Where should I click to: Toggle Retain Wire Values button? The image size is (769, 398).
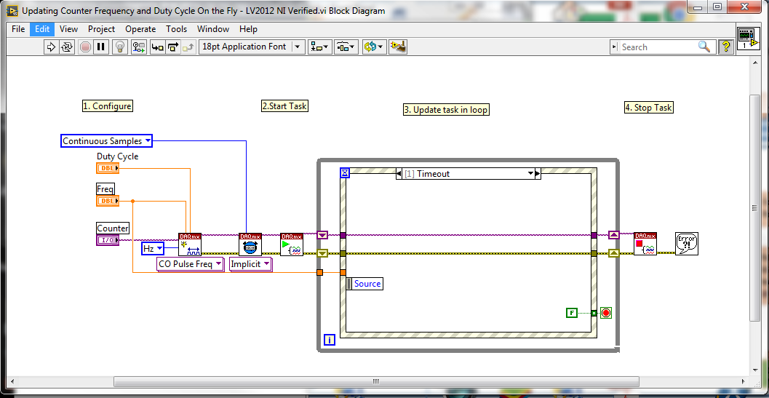coord(139,47)
